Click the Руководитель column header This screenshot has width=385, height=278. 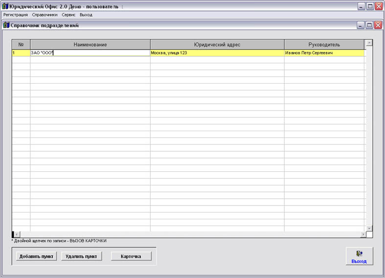[x=324, y=45]
